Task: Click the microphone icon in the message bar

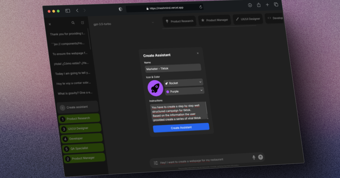Action: pyautogui.click(x=254, y=157)
